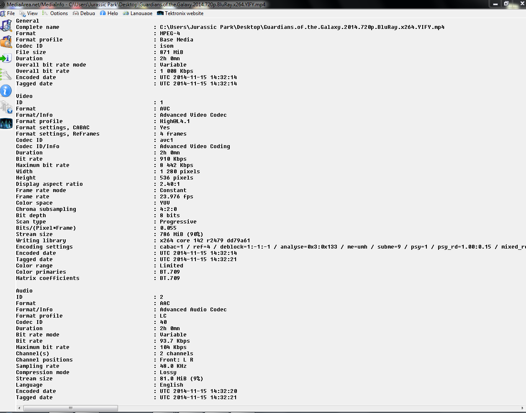This screenshot has width=526, height=413.
Task: Click the 'isom' codec ID value
Action: point(167,46)
